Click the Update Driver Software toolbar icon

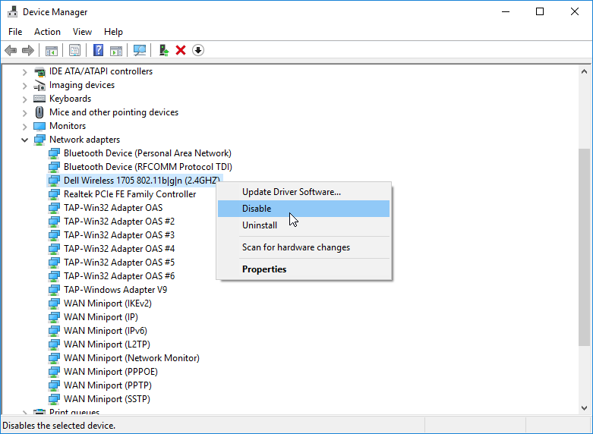pyautogui.click(x=164, y=50)
